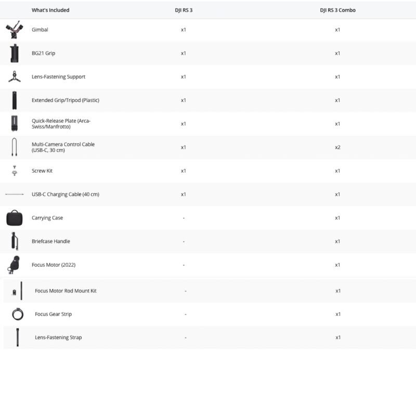The width and height of the screenshot is (416, 416).
Task: Click the Carrying Case label text
Action: pyautogui.click(x=47, y=218)
